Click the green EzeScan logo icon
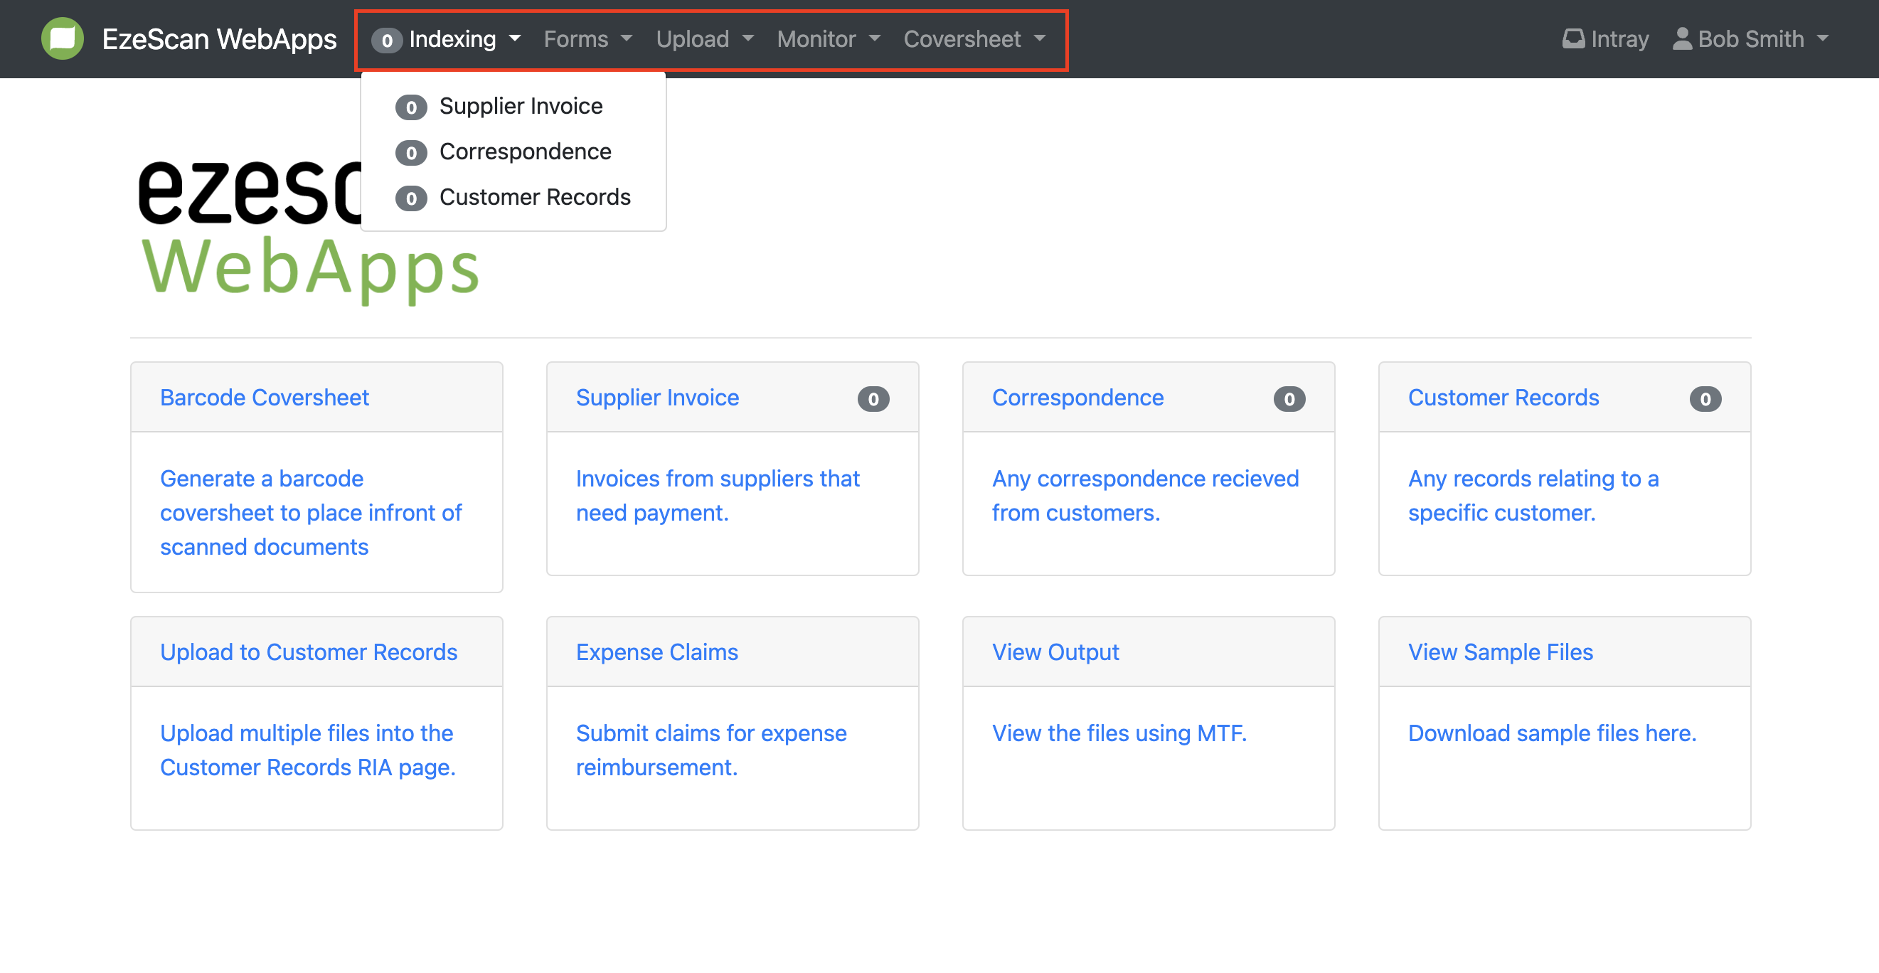The image size is (1879, 973). [62, 38]
